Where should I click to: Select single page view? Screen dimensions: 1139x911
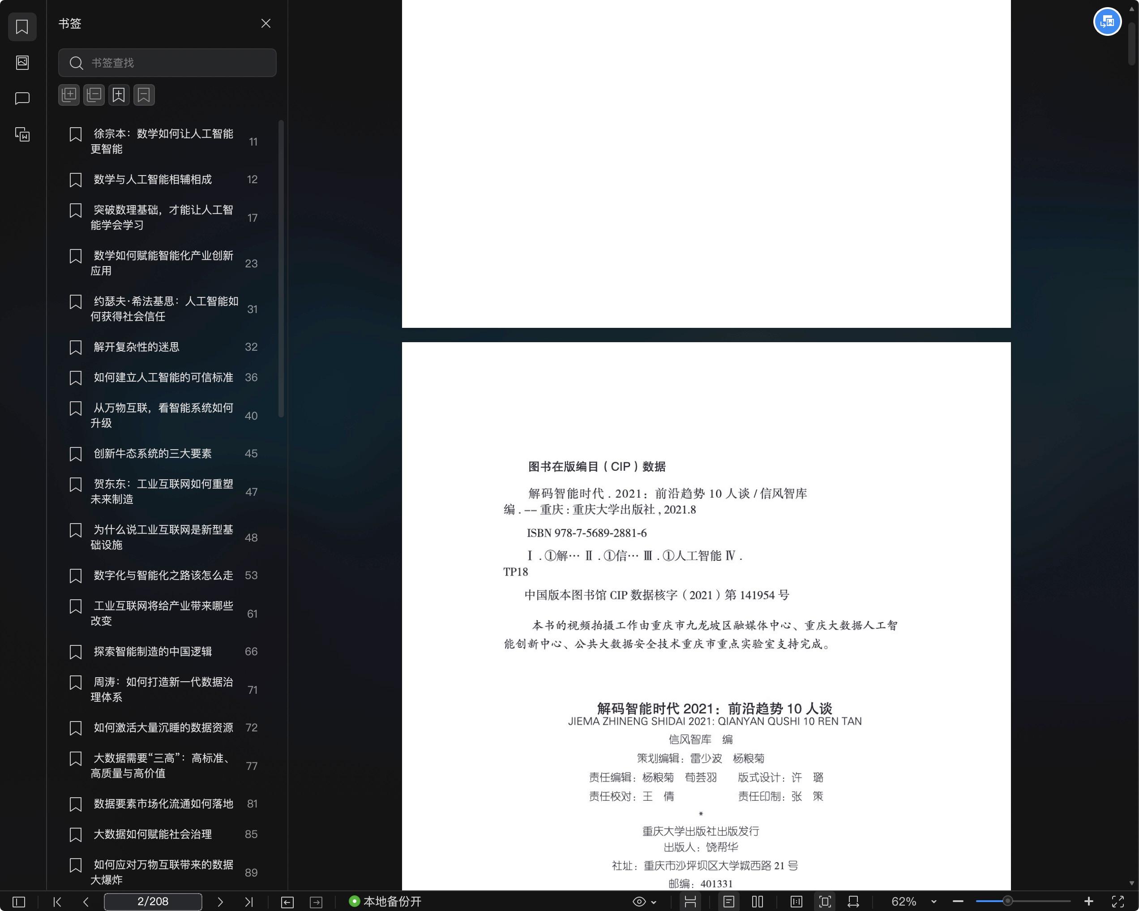[x=729, y=902]
